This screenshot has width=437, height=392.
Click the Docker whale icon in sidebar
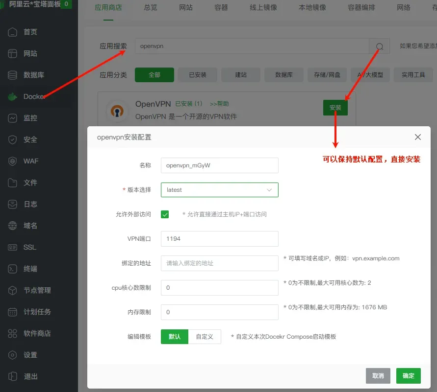pyautogui.click(x=13, y=96)
